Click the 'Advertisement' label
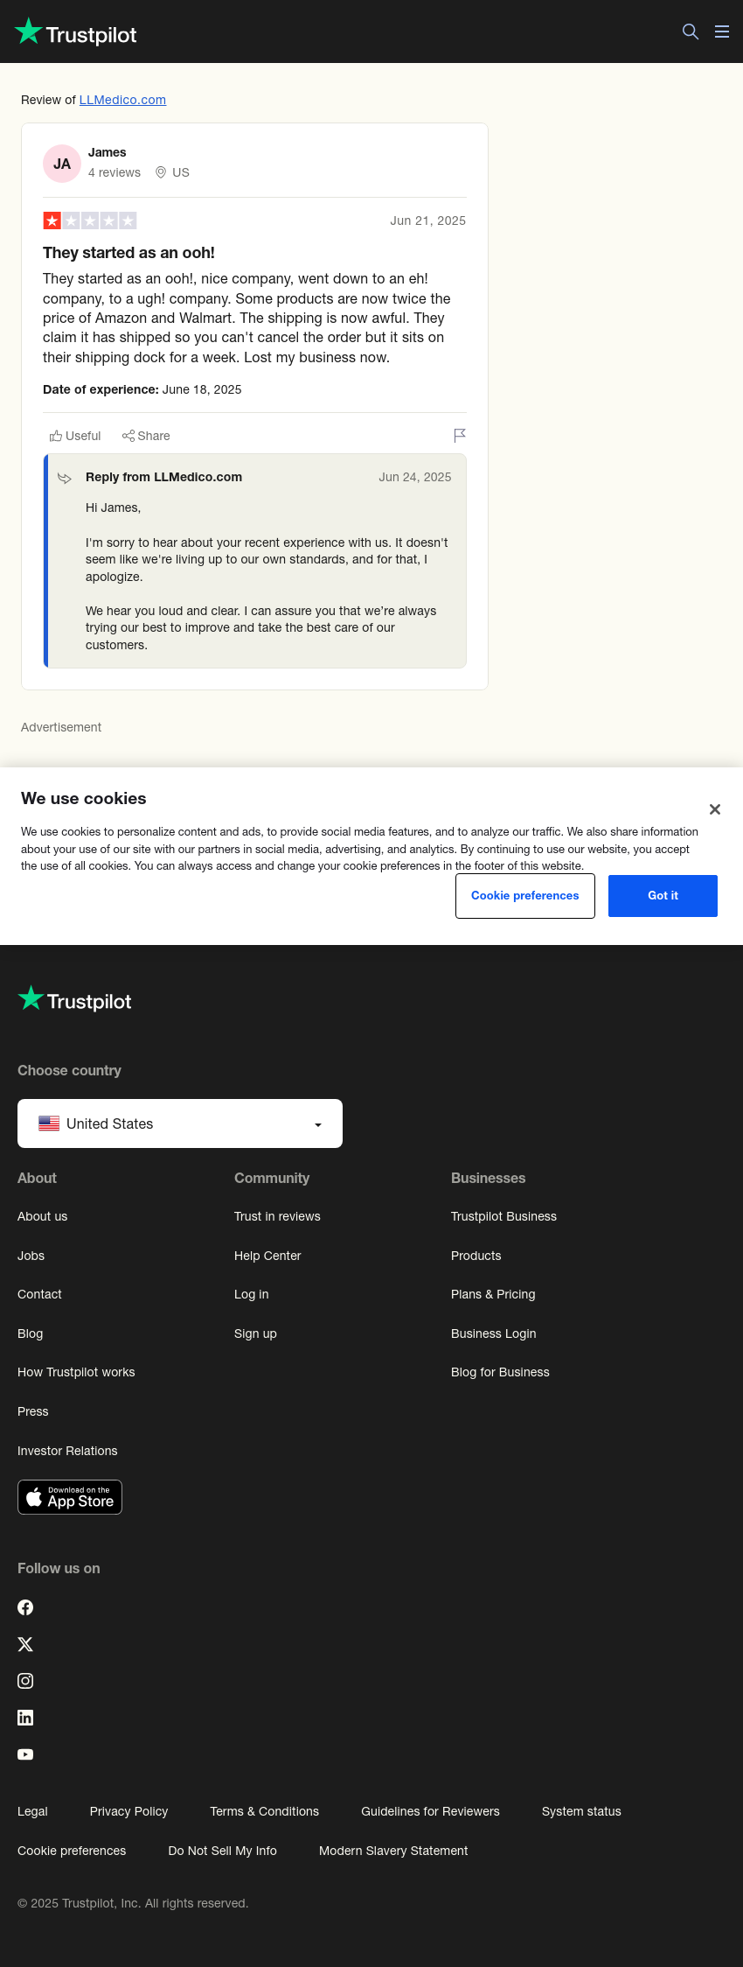 [x=61, y=727]
